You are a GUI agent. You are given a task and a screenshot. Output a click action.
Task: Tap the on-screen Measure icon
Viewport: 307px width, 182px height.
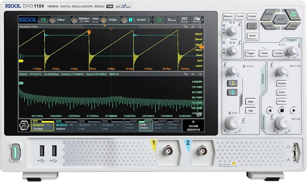pyautogui.click(x=184, y=20)
